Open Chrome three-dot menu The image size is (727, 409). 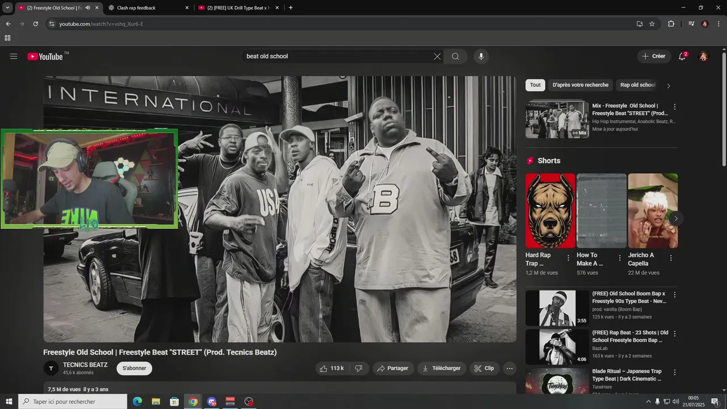718,24
